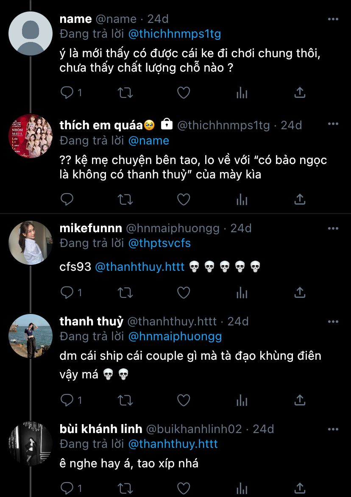The image size is (351, 497).
Task: Open thanh thuỷ's profile from display name
Action: tap(91, 322)
